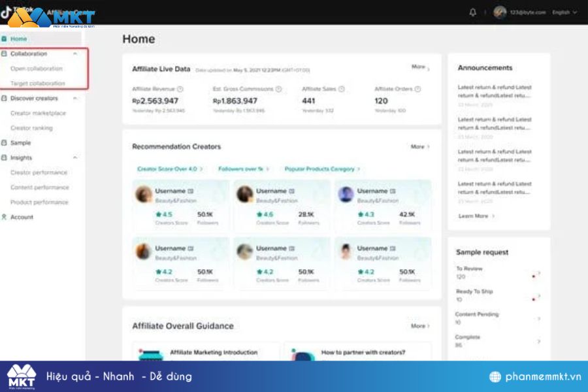Open the user avatar in top bar
The width and height of the screenshot is (588, 392).
tap(500, 12)
